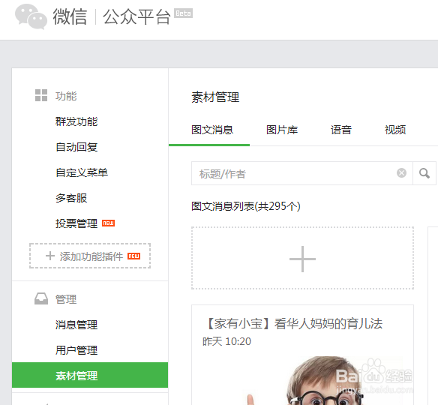Go to 多客服 in the sidebar
Viewport: 438px width, 405px height.
(x=71, y=198)
